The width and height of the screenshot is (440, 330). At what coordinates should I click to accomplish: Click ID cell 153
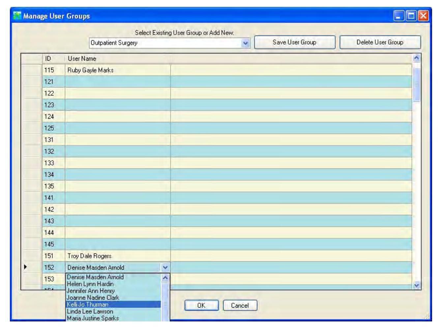pyautogui.click(x=54, y=279)
